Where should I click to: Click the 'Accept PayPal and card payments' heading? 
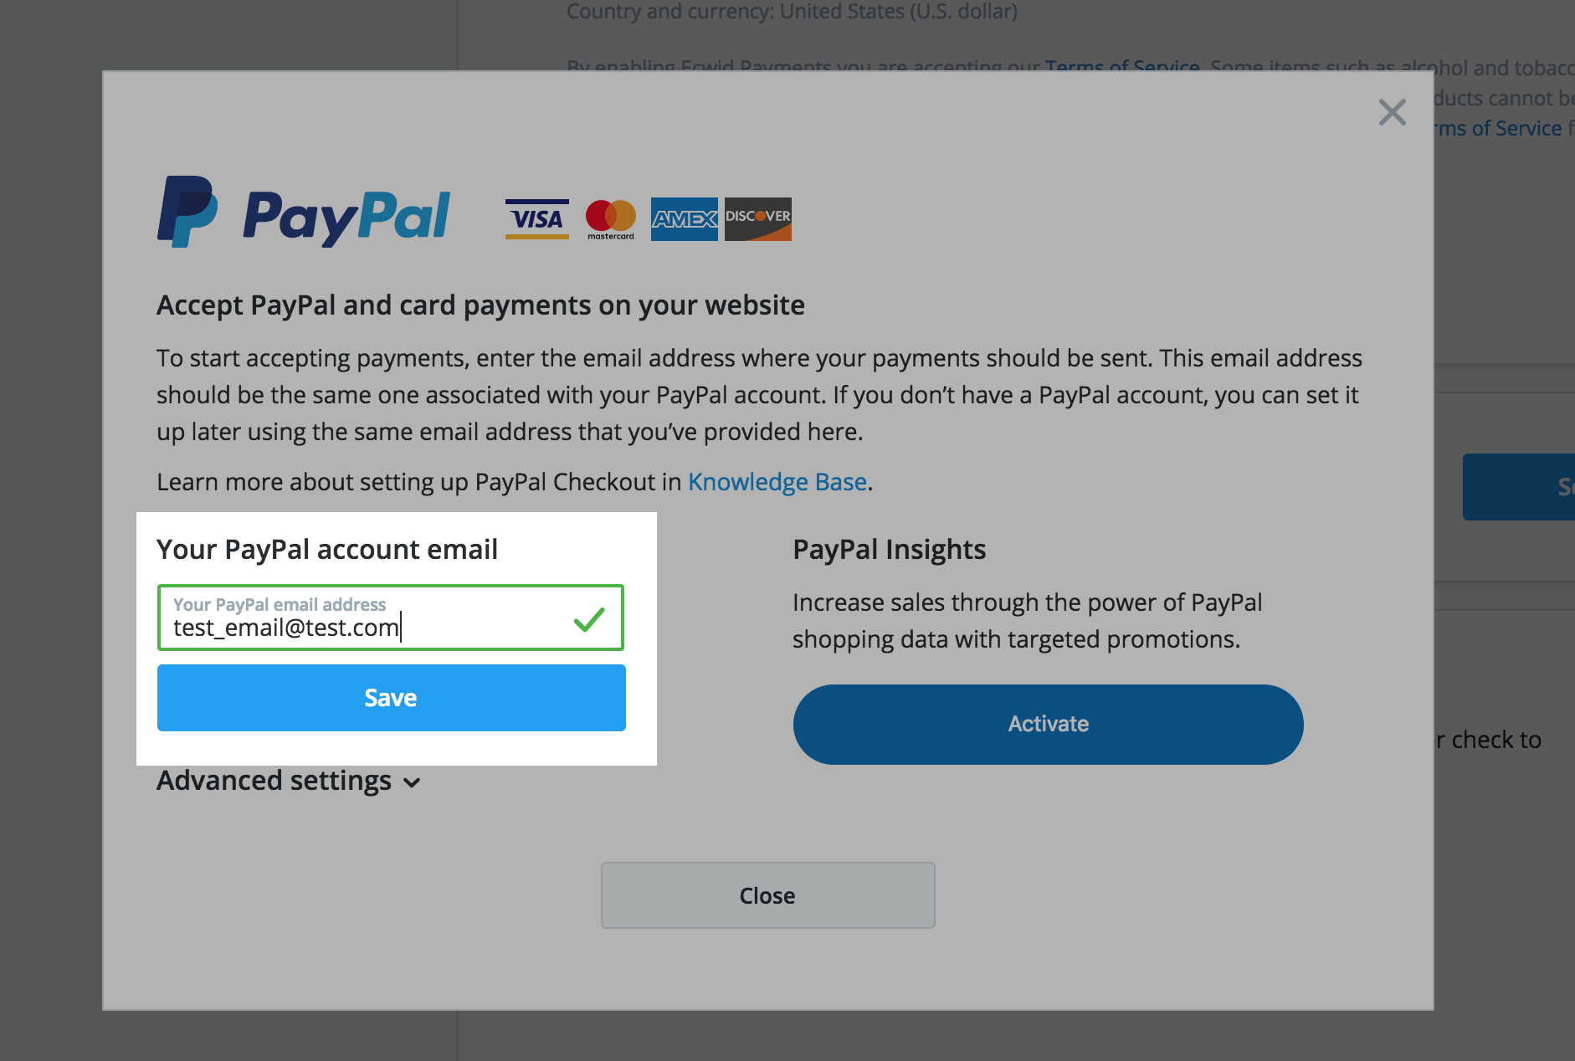coord(480,305)
